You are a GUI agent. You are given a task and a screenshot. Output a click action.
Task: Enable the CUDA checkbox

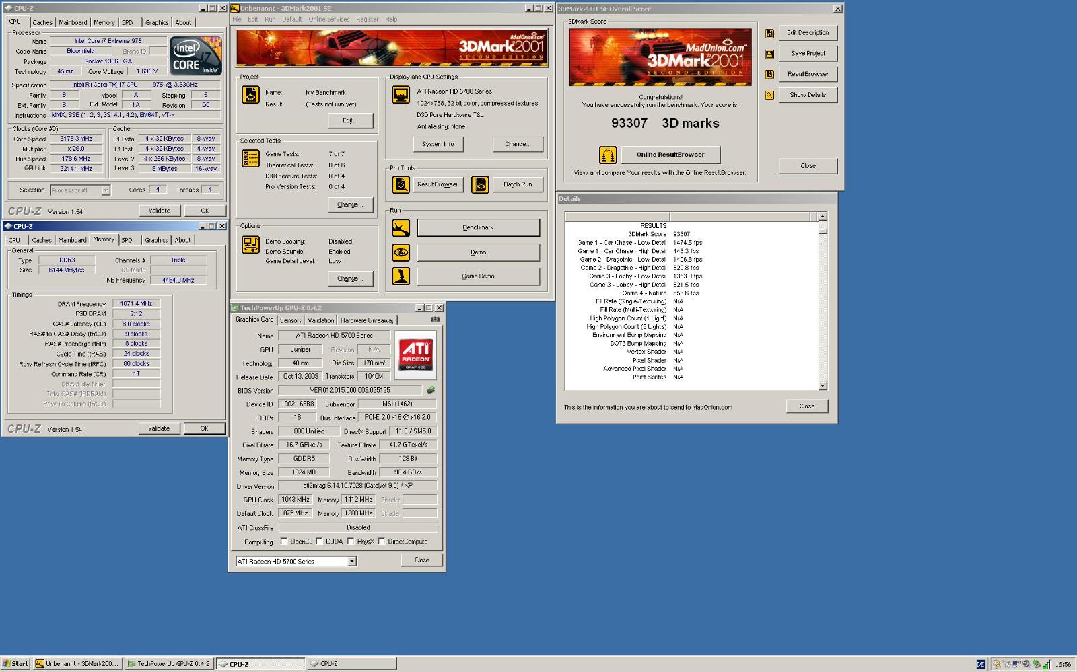point(319,542)
